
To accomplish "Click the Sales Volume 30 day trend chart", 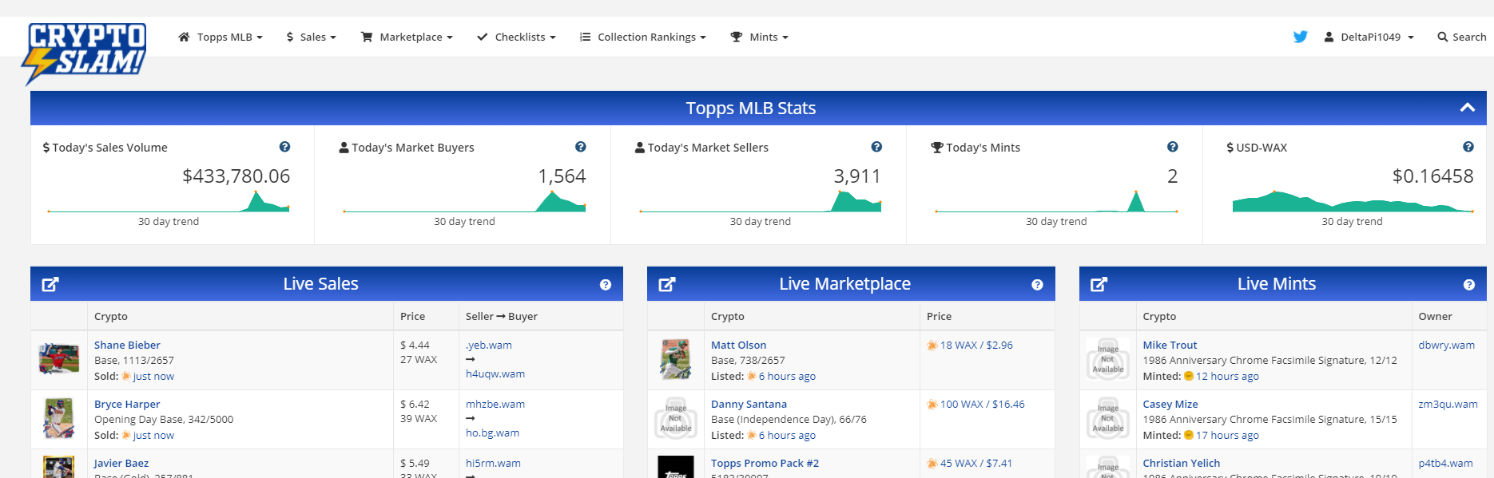I will click(x=169, y=201).
